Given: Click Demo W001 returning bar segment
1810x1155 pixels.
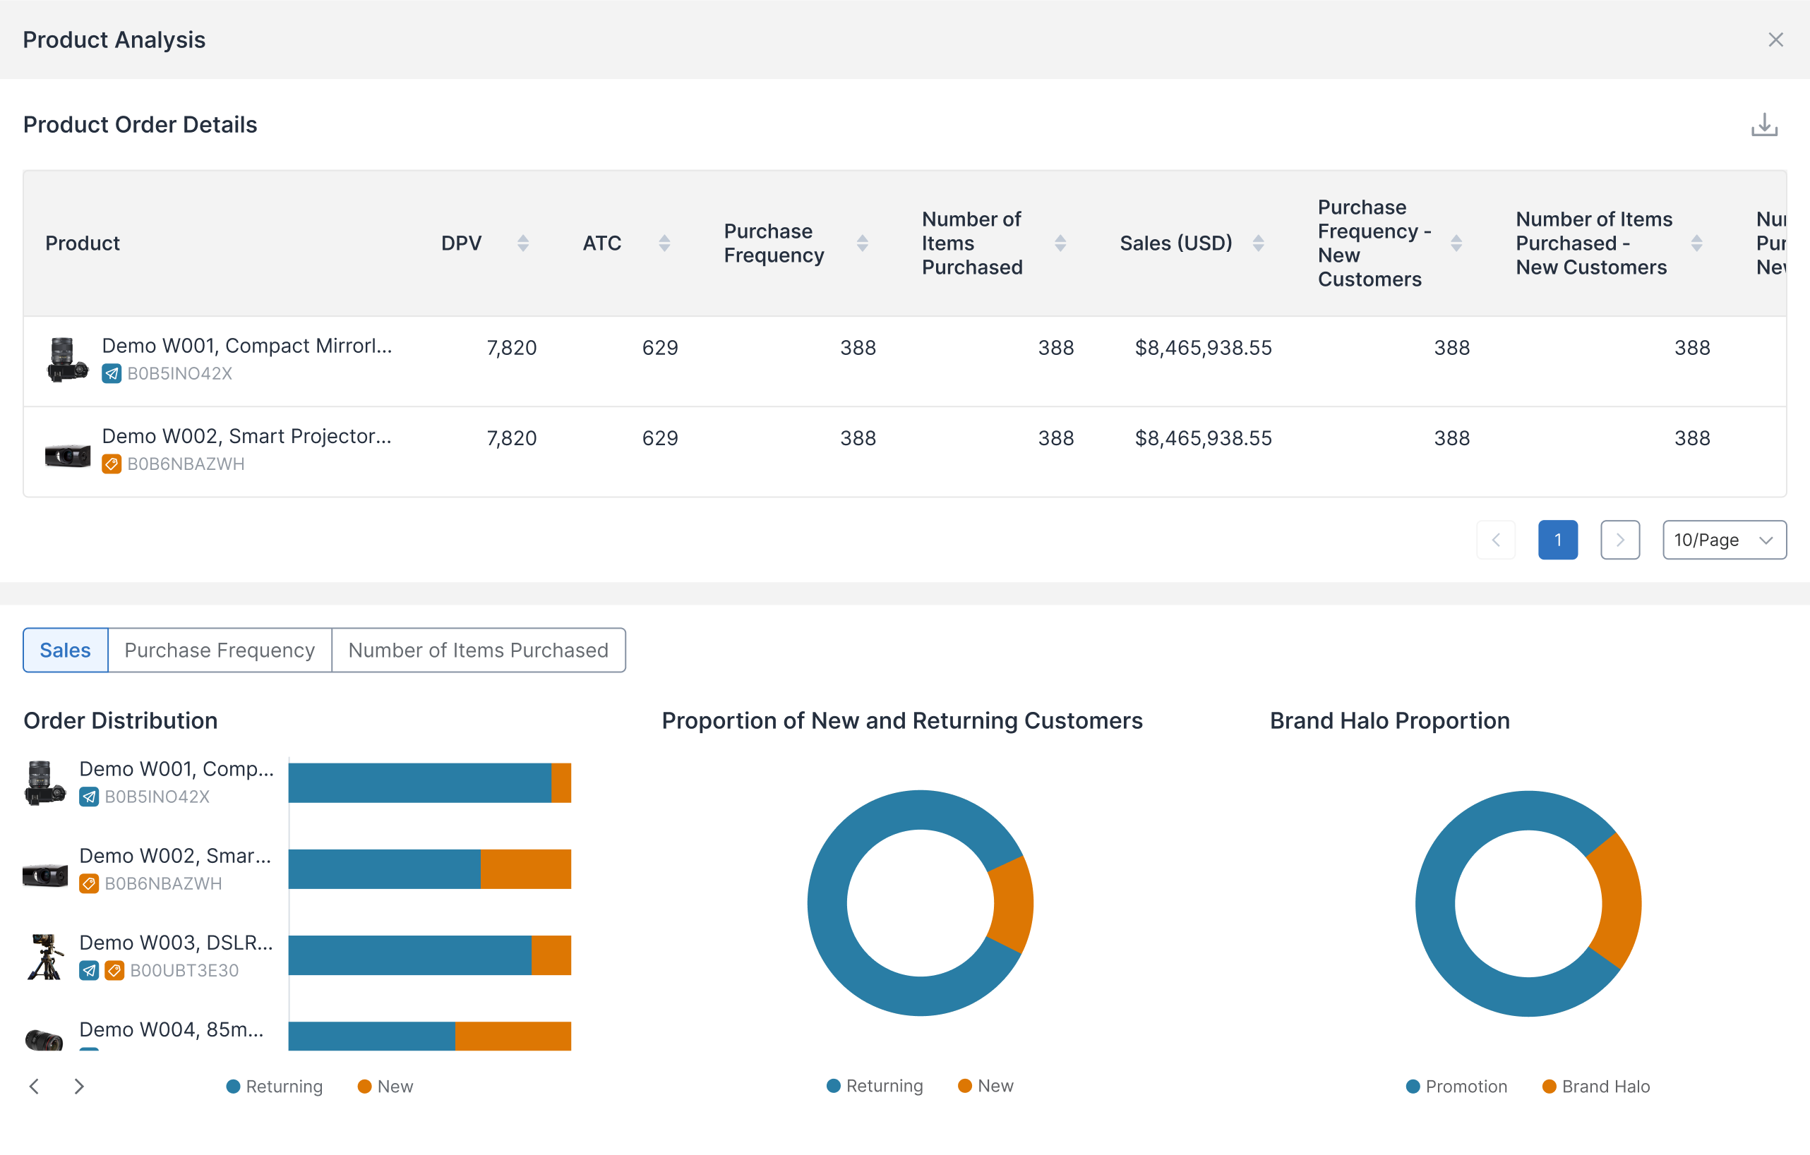Looking at the screenshot, I should (419, 783).
